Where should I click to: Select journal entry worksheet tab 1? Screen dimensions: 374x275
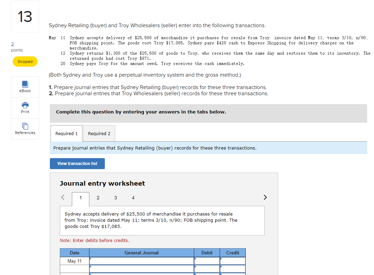pyautogui.click(x=81, y=198)
